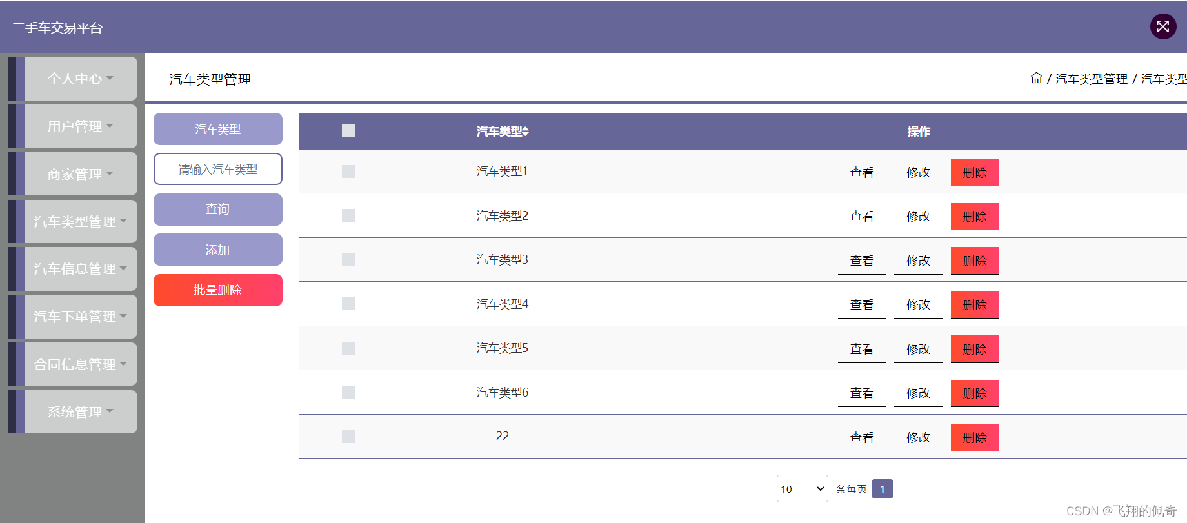
Task: Check the box for row 22
Action: click(348, 437)
